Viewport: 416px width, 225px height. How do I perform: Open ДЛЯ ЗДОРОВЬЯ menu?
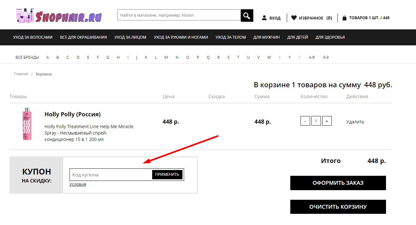pyautogui.click(x=330, y=37)
